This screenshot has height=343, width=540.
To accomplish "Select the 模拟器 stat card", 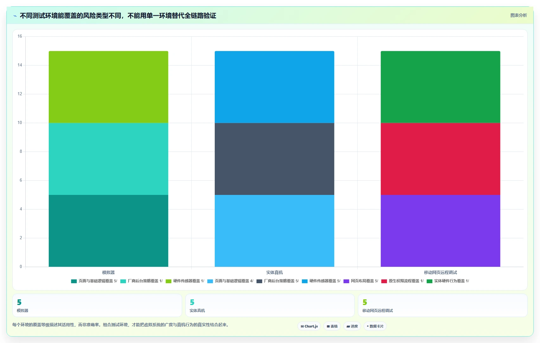I will pos(97,305).
